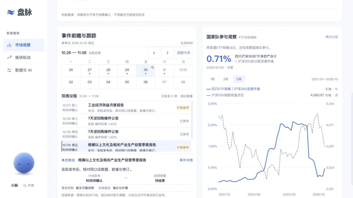Toggle 沪深300指数收盘点位 legend series

click(225, 95)
